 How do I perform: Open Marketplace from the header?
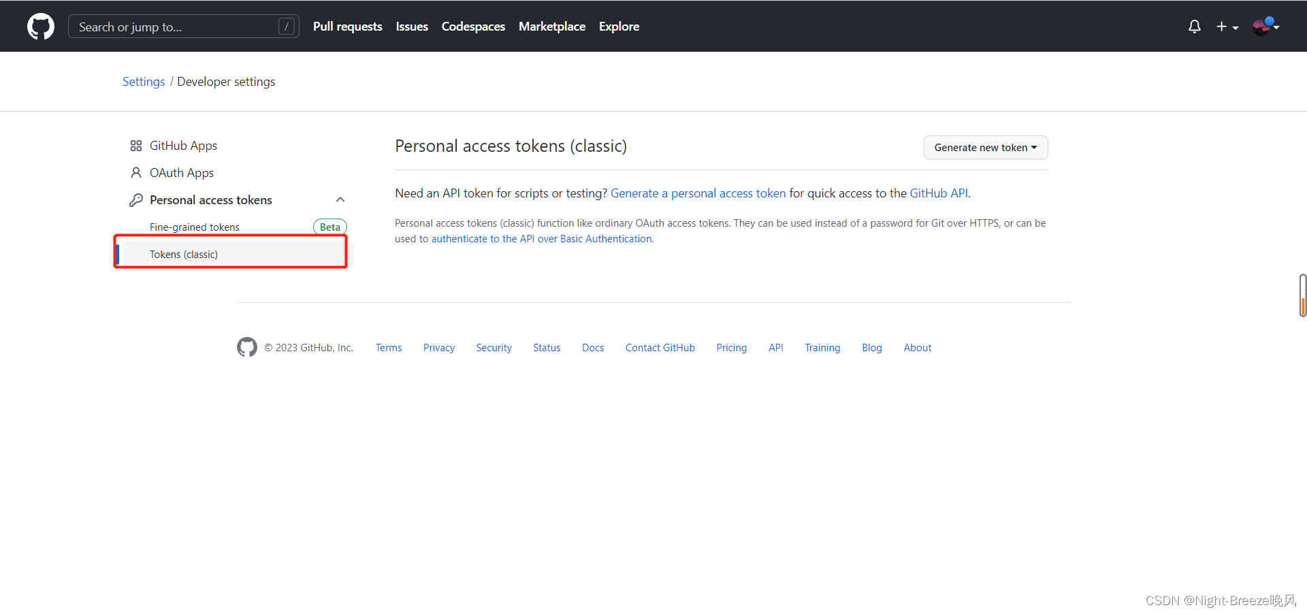[552, 27]
